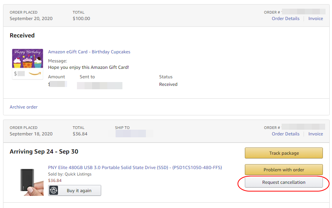Open Invoice for the $36.84 order
The height and width of the screenshot is (208, 332).
click(x=315, y=134)
